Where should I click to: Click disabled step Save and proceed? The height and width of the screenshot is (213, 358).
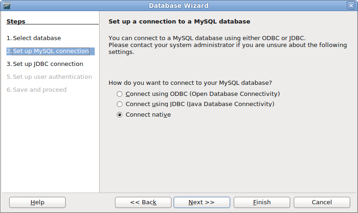(x=36, y=90)
